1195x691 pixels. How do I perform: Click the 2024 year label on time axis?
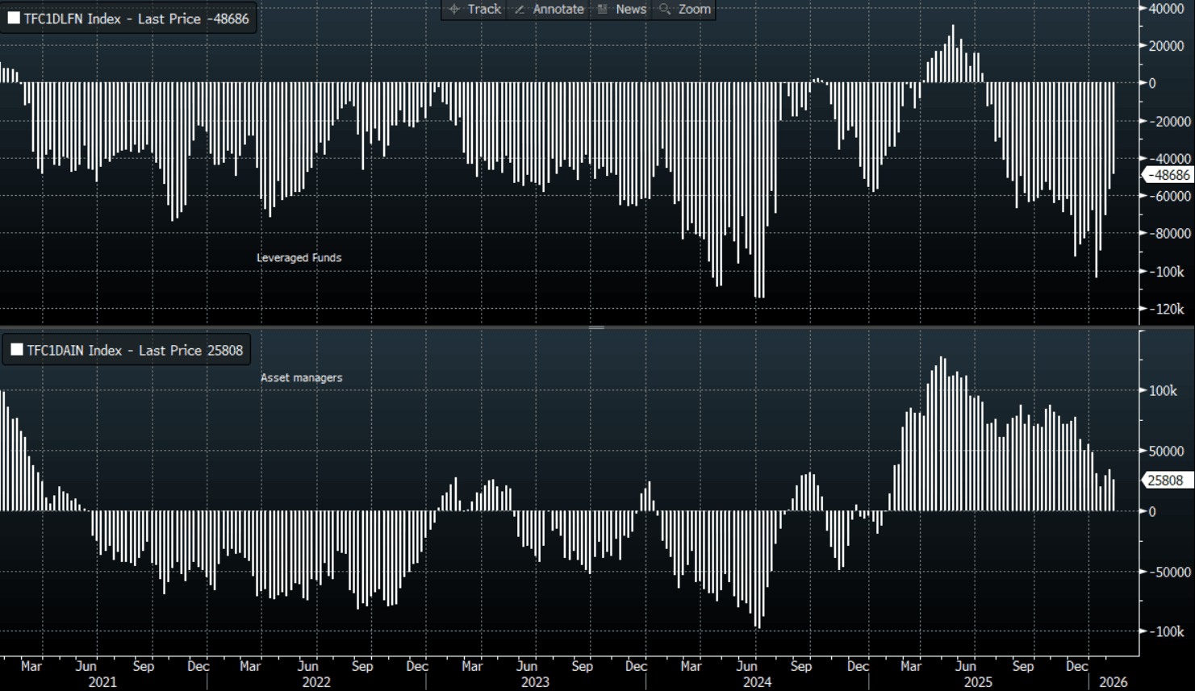coord(757,682)
